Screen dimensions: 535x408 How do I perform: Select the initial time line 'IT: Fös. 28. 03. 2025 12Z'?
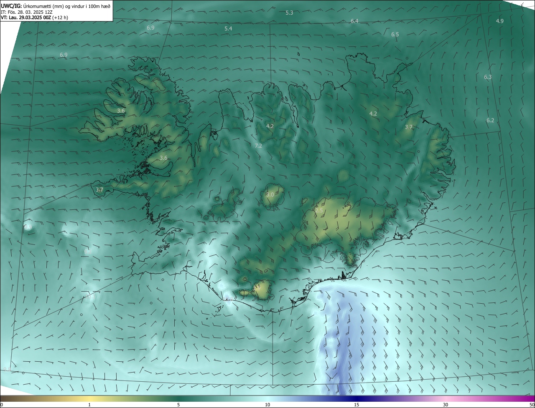click(26, 12)
